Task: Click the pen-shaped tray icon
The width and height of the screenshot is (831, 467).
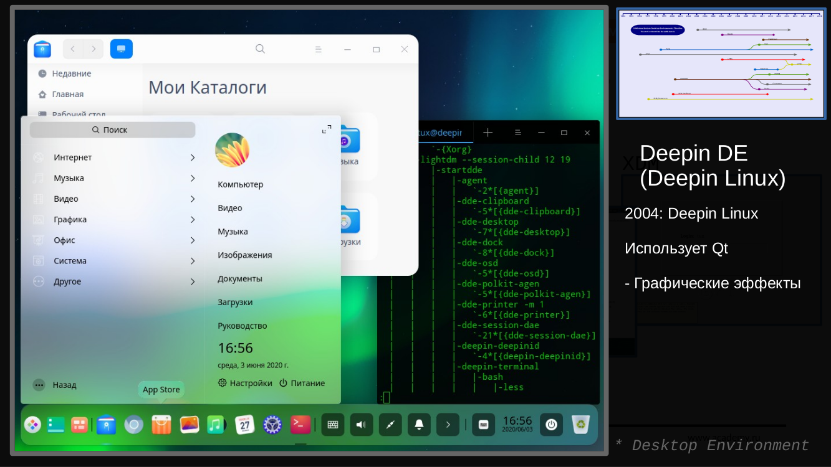Action: 390,425
